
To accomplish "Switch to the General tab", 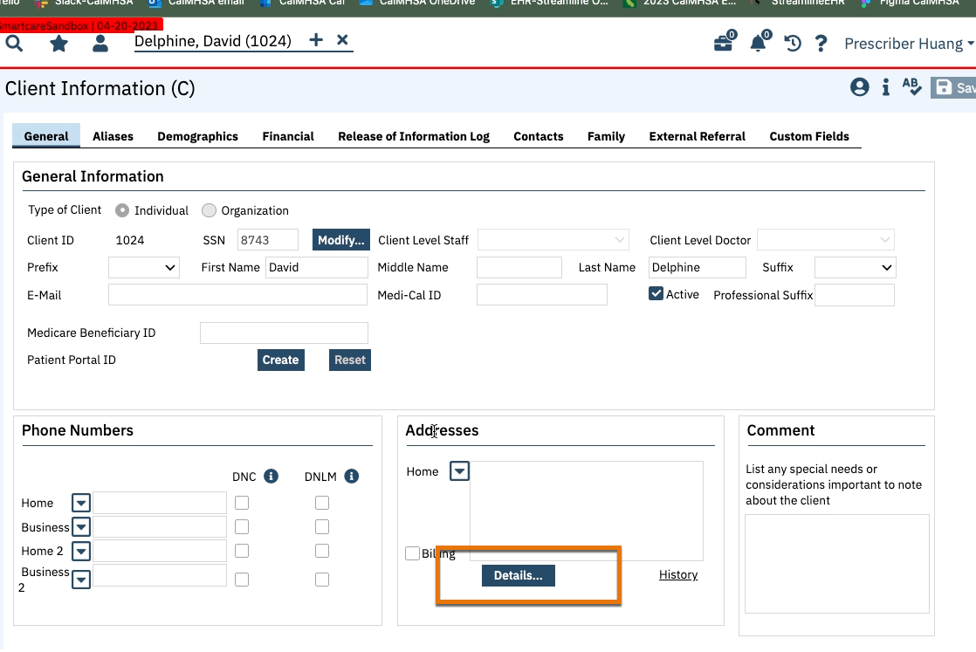I will click(46, 136).
